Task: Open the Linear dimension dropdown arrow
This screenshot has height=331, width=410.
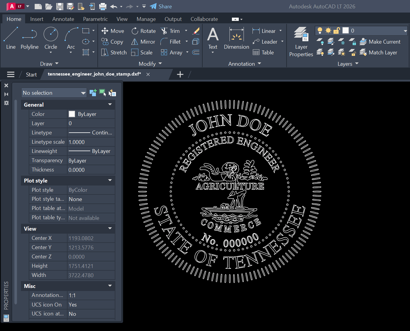Action: (281, 31)
